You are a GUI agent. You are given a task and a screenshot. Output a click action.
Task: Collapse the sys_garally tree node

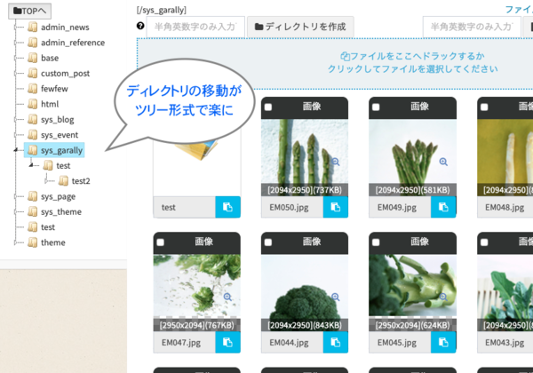coord(16,150)
